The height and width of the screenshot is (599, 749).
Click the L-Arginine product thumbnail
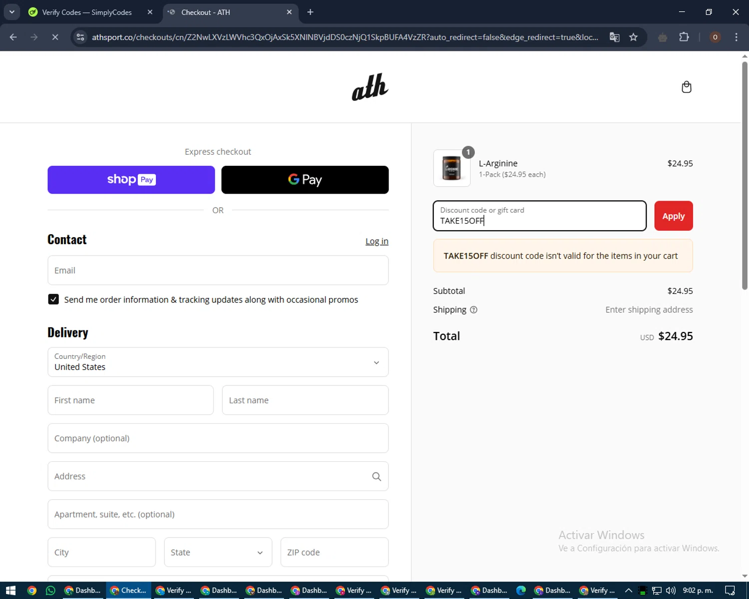452,168
